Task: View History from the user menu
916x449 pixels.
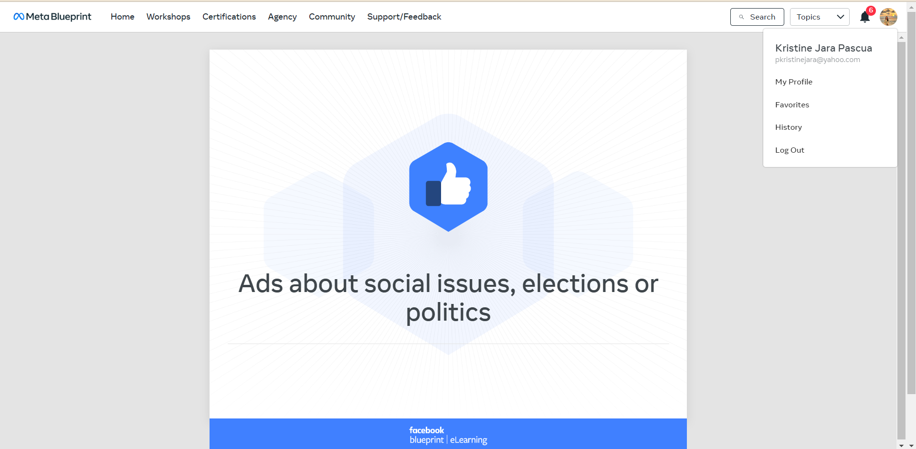Action: (789, 127)
